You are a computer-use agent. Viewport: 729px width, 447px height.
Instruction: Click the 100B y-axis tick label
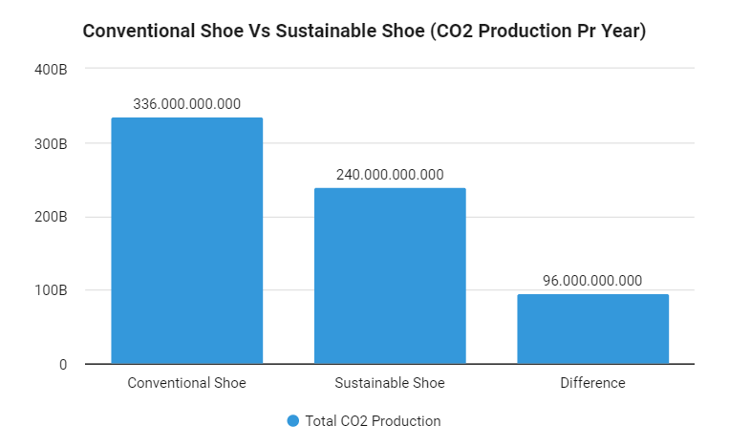[x=51, y=290]
